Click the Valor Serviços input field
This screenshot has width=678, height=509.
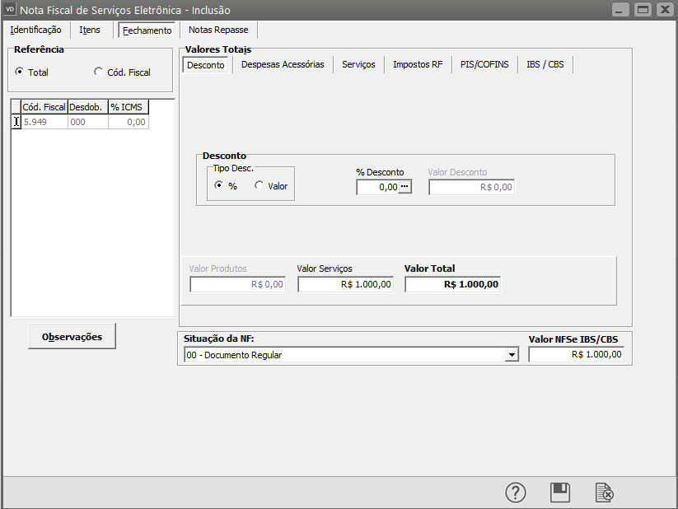(x=345, y=284)
